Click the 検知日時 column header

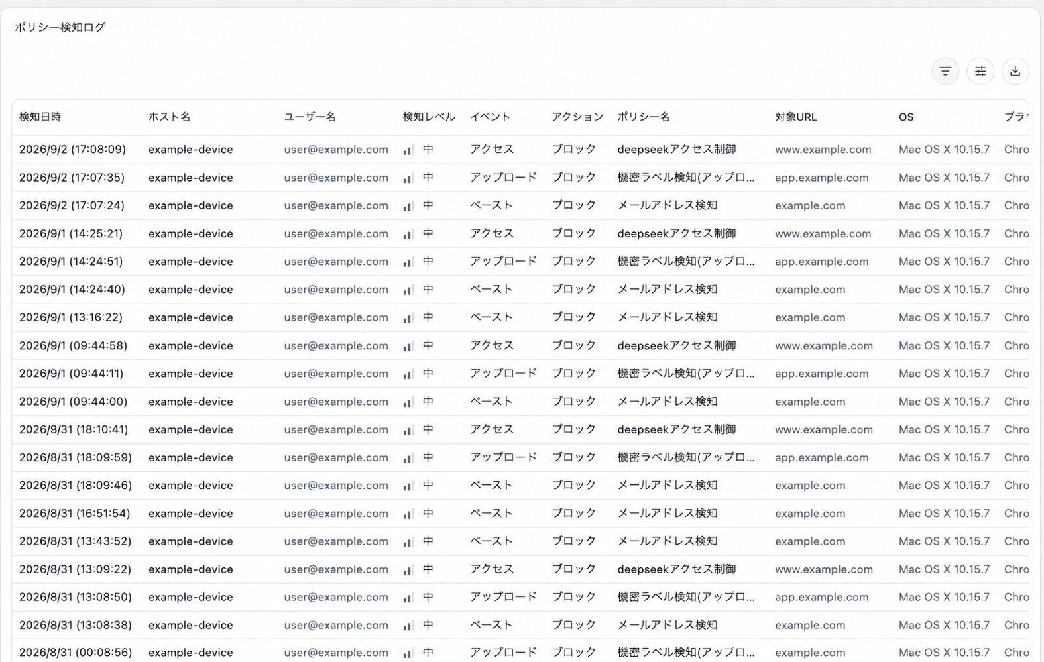point(40,117)
